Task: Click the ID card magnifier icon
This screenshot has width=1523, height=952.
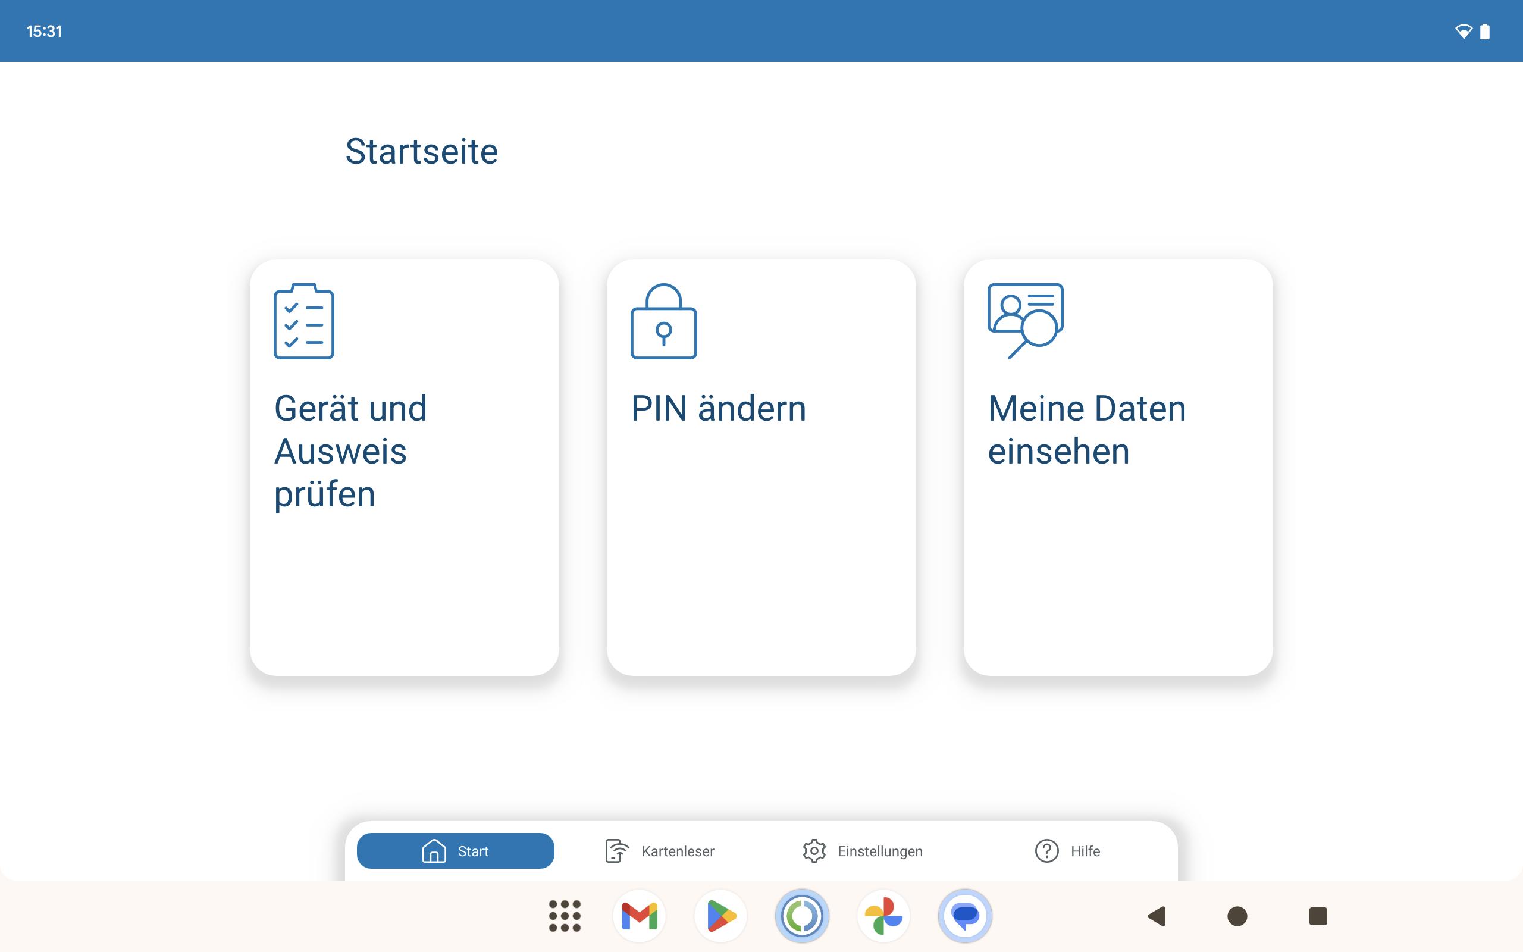Action: click(x=1025, y=321)
